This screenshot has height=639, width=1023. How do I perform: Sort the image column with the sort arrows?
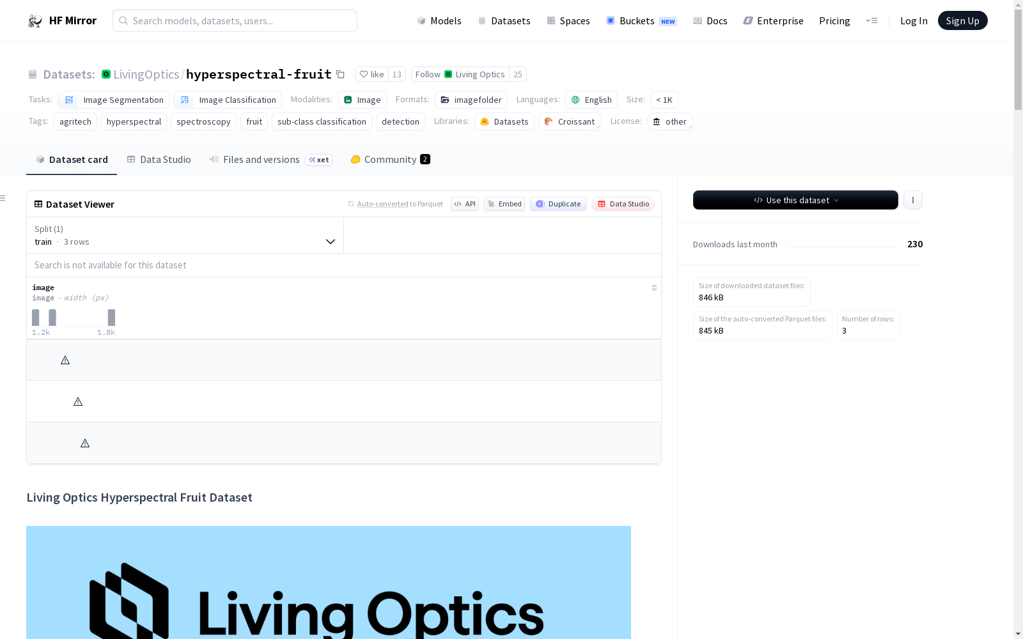[654, 288]
